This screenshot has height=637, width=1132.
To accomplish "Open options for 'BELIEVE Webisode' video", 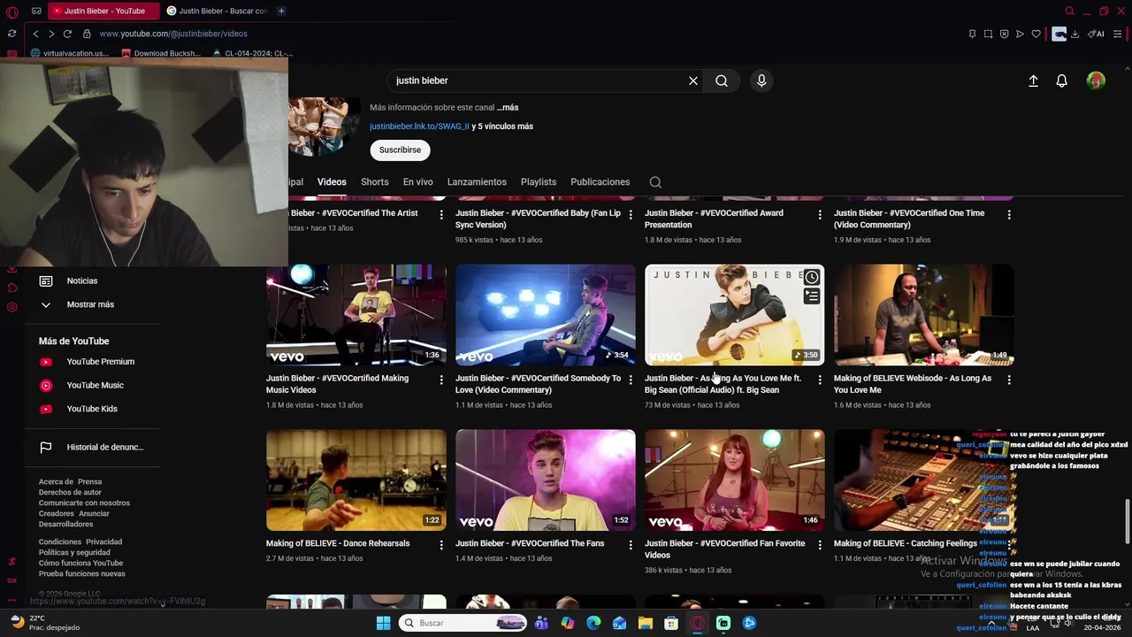I will [1009, 380].
